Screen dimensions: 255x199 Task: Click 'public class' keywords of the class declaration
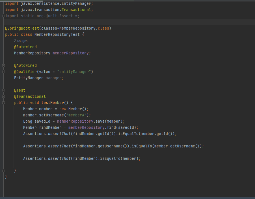coord(19,35)
